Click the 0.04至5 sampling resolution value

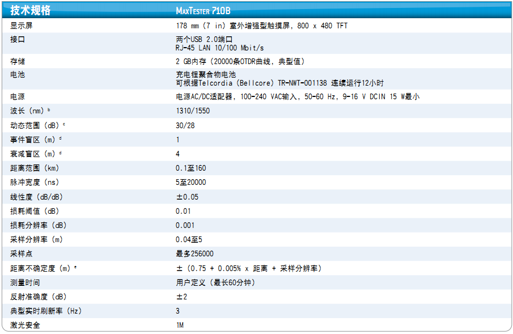(189, 239)
